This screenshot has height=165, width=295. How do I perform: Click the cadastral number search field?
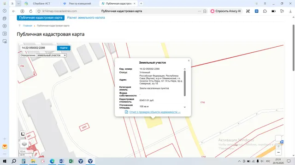point(38,48)
